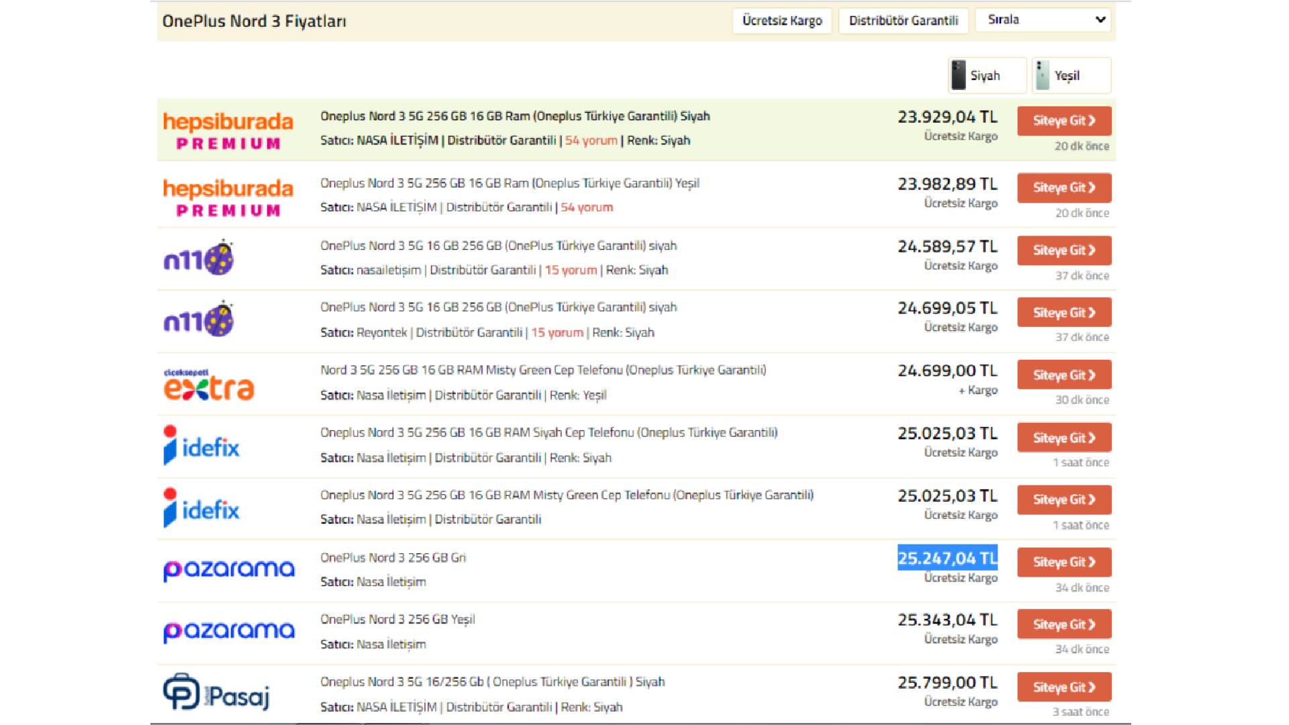This screenshot has height=725, width=1289.
Task: Click '+ Kargo' under 24.699,00 TL
Action: pos(978,390)
